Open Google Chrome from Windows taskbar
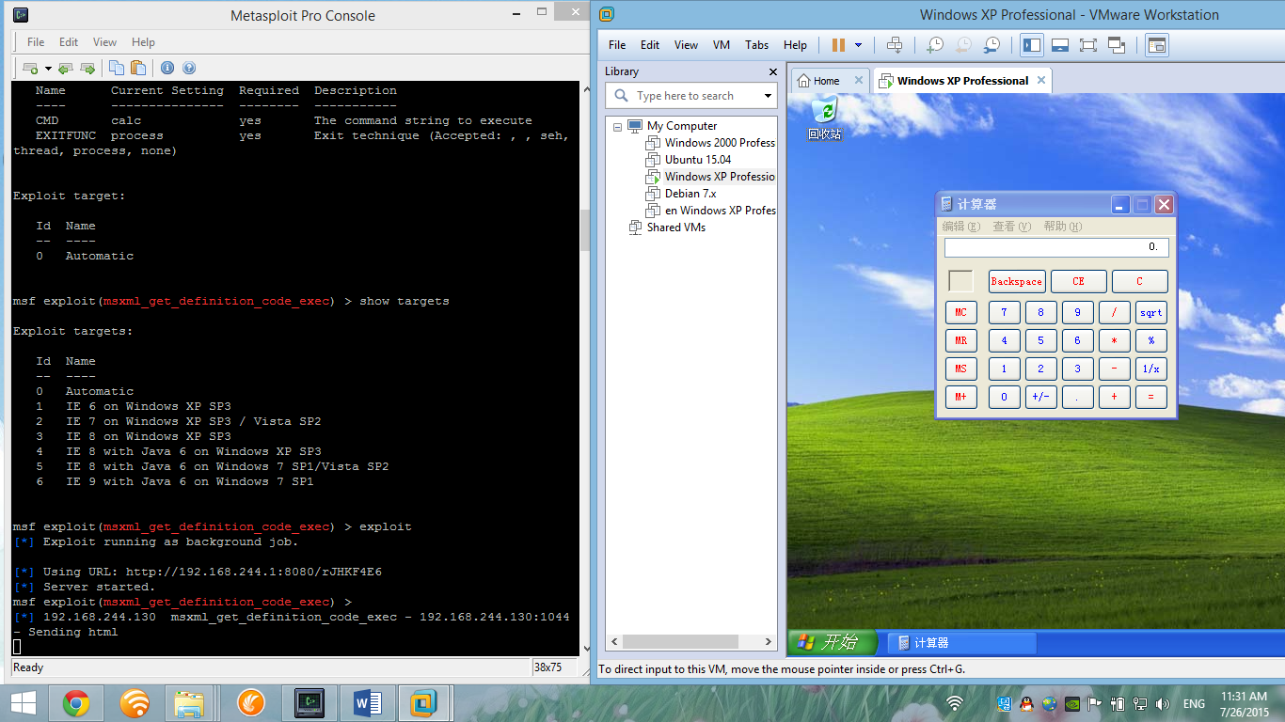The image size is (1285, 722). pos(76,703)
